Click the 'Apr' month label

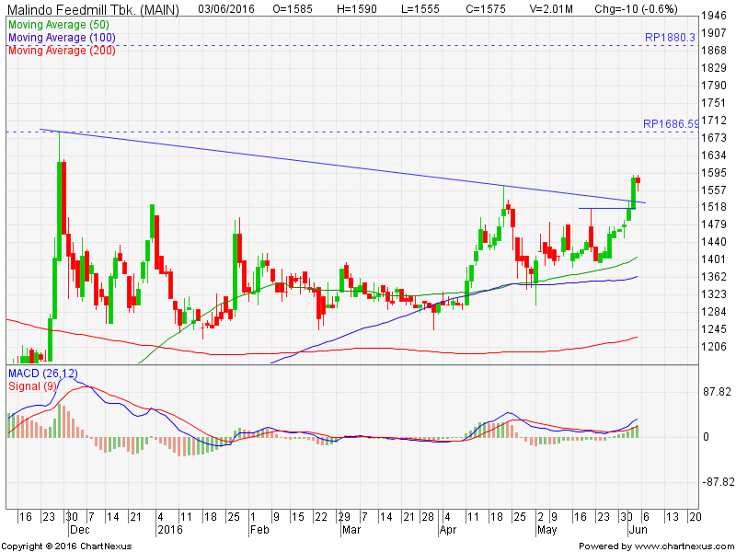coord(448,530)
